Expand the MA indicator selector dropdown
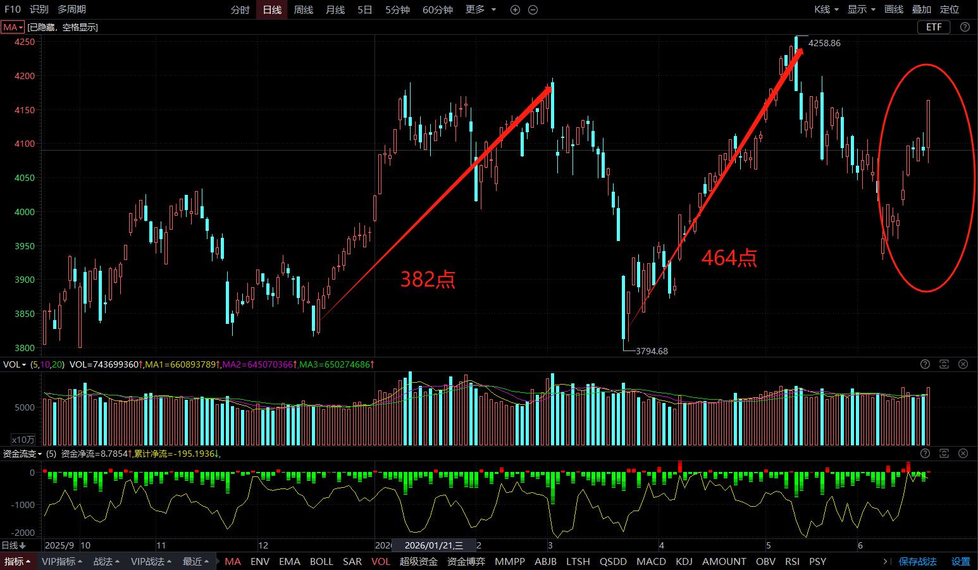 pyautogui.click(x=13, y=27)
